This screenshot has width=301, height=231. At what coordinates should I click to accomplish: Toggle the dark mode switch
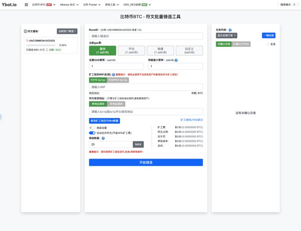pyautogui.click(x=295, y=4)
